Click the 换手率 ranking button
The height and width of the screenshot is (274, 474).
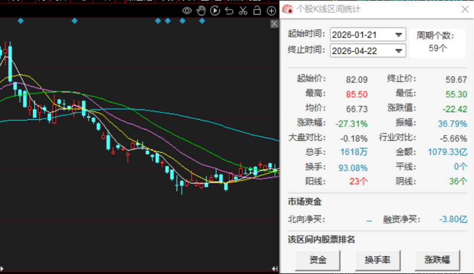[377, 260]
